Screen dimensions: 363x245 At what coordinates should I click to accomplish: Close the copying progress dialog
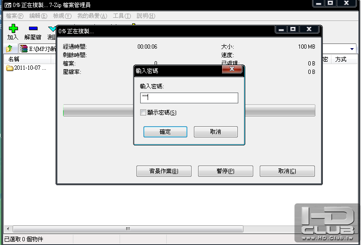309,29
